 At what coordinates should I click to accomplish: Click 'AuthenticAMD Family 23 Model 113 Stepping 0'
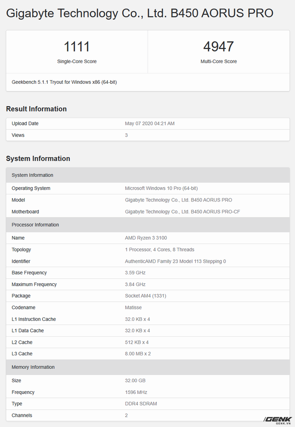point(175,261)
